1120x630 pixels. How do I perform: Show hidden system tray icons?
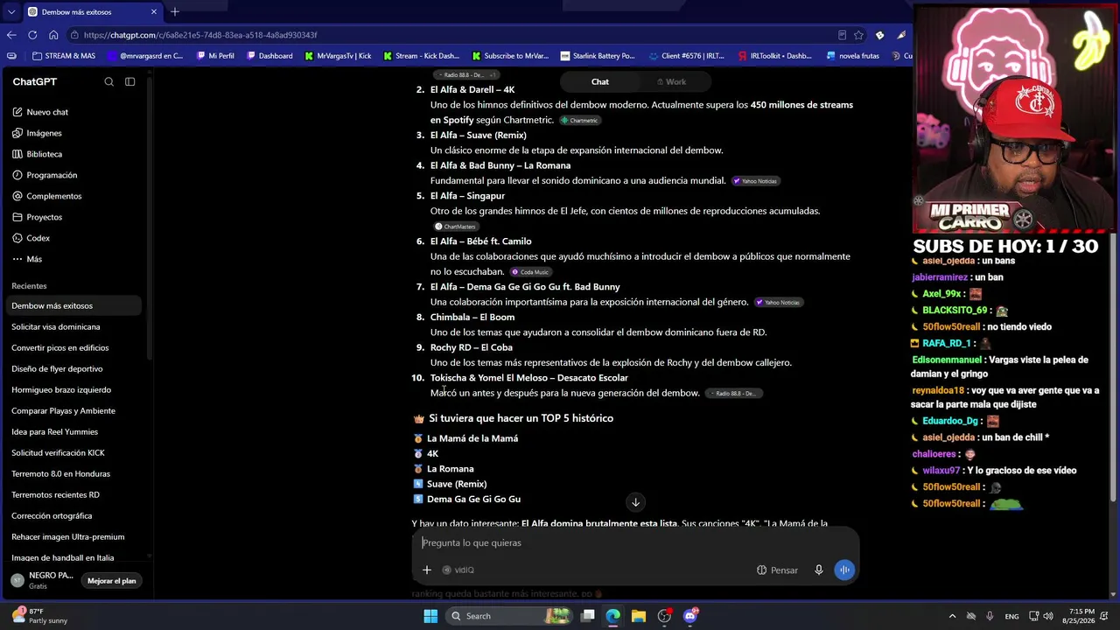click(x=952, y=616)
